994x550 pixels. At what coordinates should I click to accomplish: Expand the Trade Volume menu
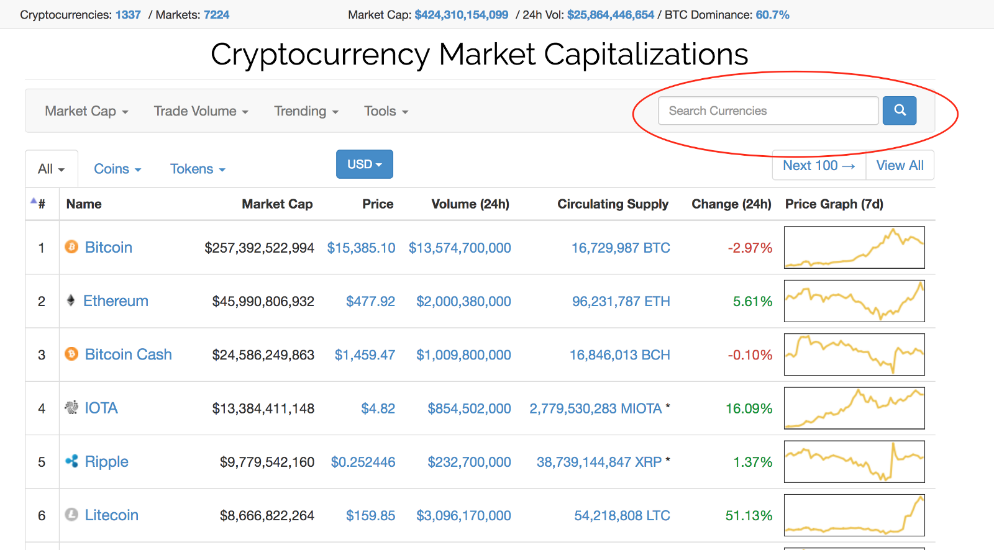point(201,111)
